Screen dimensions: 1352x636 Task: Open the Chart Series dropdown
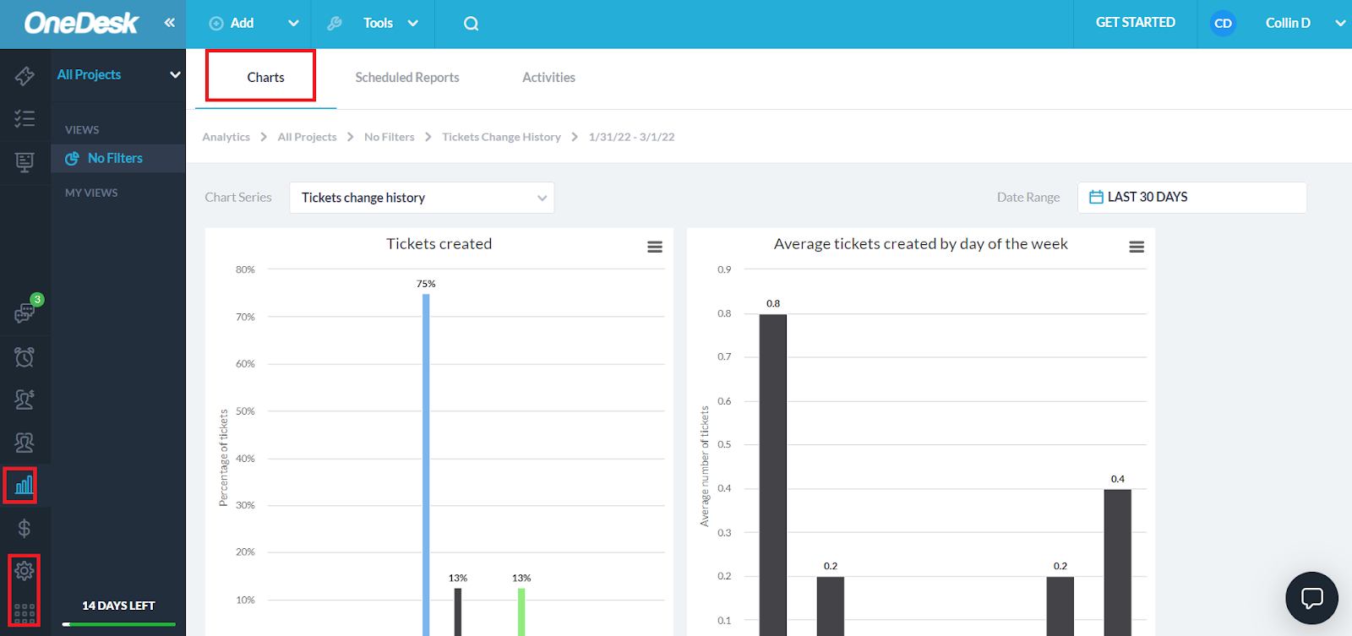(422, 198)
